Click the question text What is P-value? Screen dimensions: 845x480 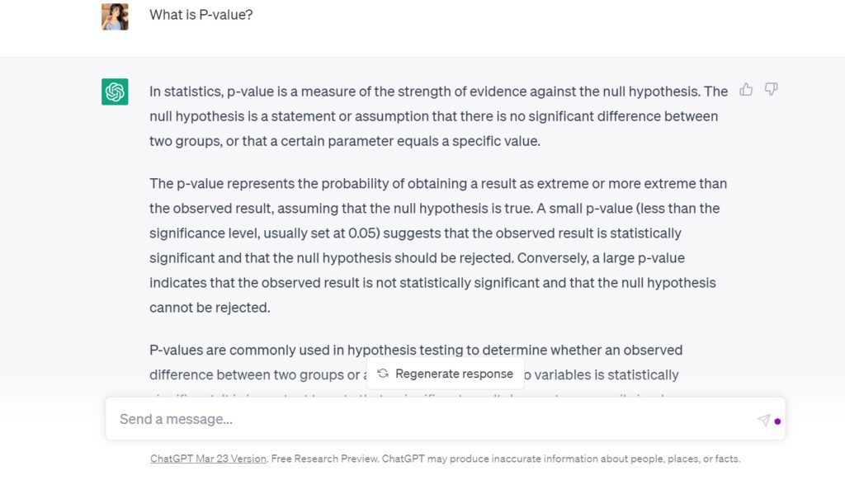pyautogui.click(x=201, y=15)
